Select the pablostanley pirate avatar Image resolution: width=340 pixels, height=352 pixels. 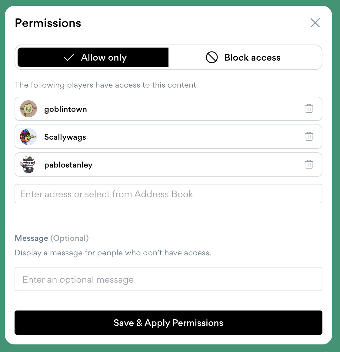click(x=28, y=164)
